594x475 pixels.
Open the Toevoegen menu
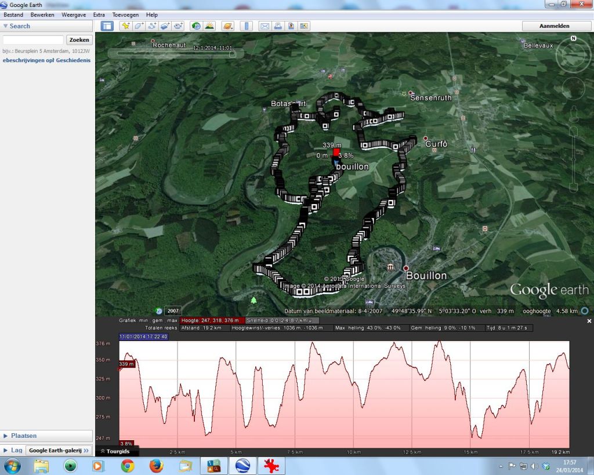point(126,14)
